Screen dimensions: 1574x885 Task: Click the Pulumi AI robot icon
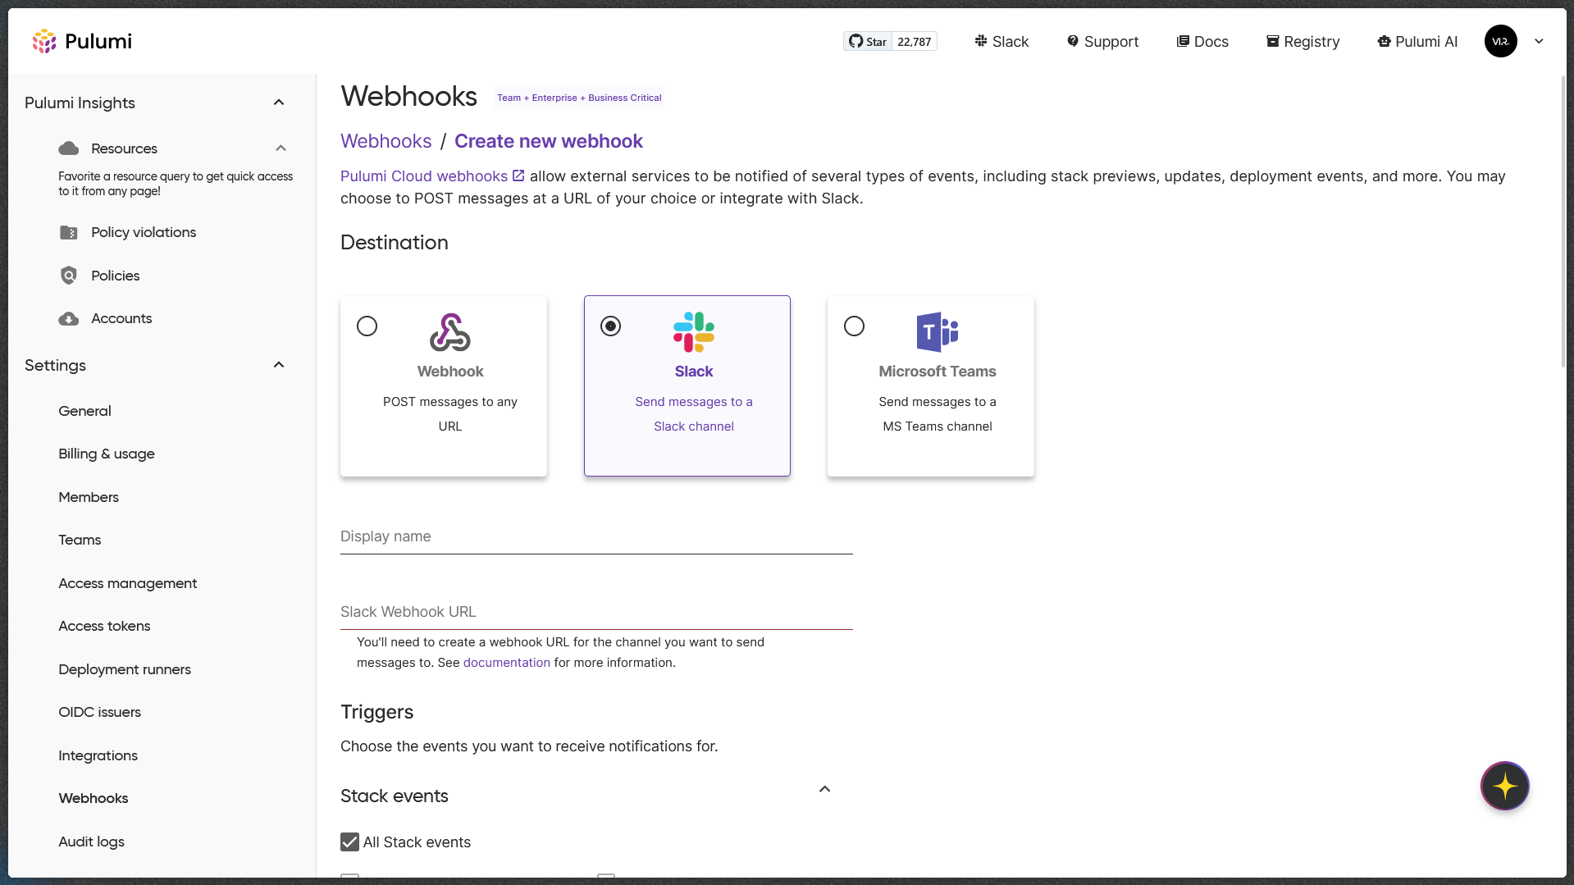tap(1384, 41)
